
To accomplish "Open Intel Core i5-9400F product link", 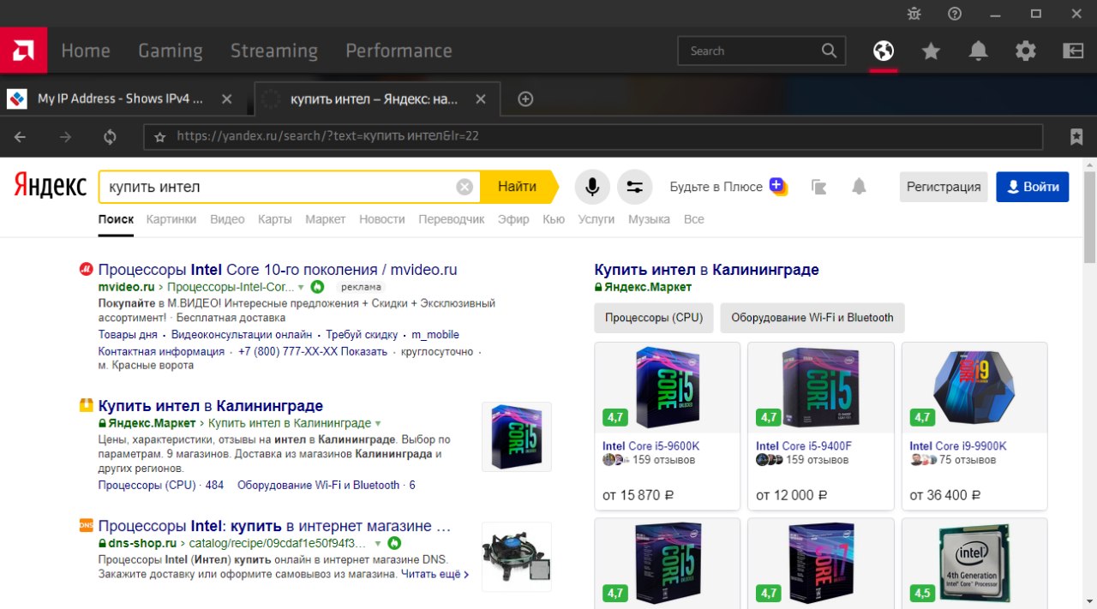I will [x=804, y=446].
